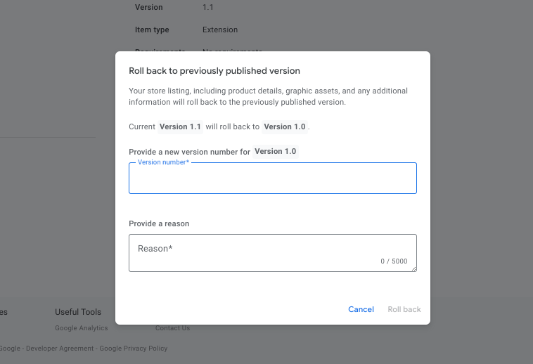Open the Google Analytics link
This screenshot has width=533, height=364.
82,328
